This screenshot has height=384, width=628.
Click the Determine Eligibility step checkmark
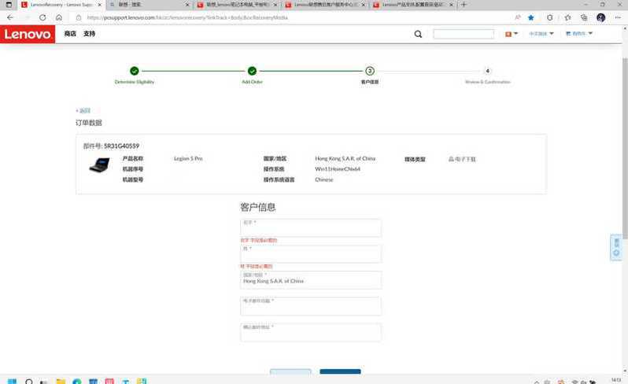[x=134, y=71]
